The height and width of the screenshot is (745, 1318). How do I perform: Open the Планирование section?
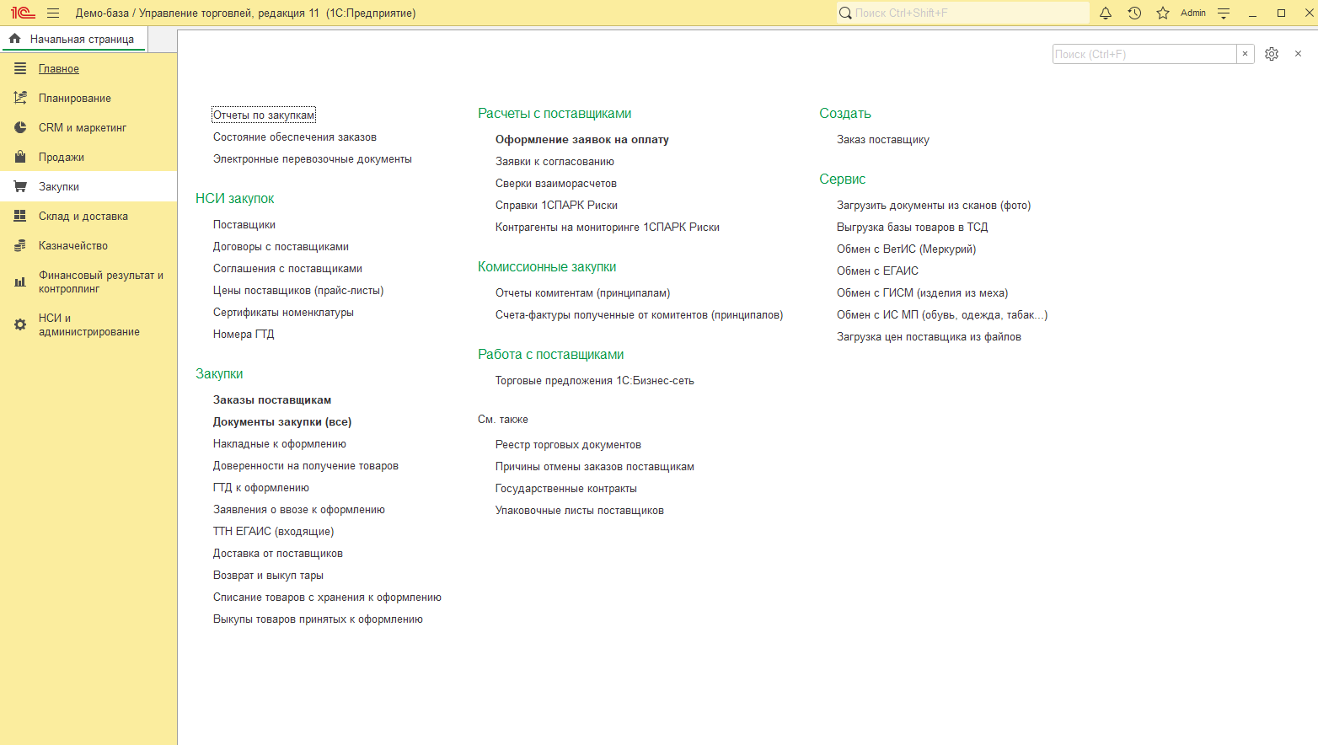click(x=75, y=98)
